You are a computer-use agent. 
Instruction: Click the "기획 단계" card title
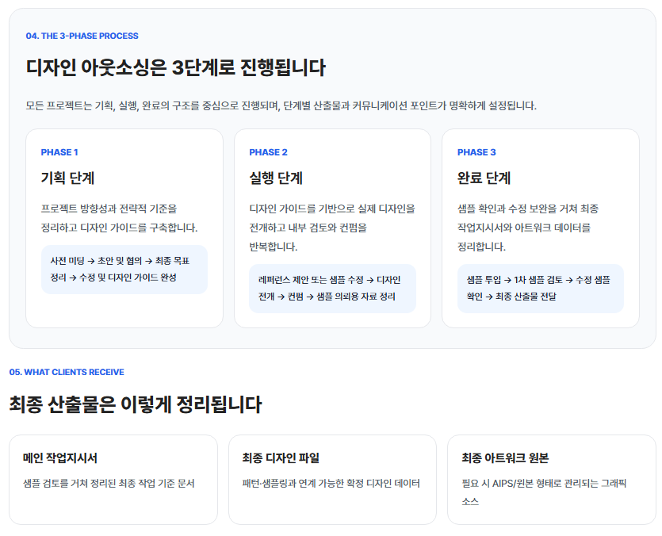click(x=67, y=178)
